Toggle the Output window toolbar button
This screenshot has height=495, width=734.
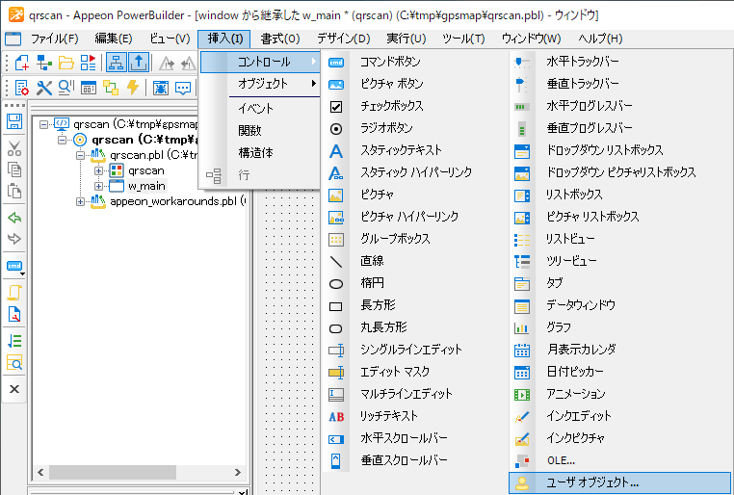click(139, 63)
